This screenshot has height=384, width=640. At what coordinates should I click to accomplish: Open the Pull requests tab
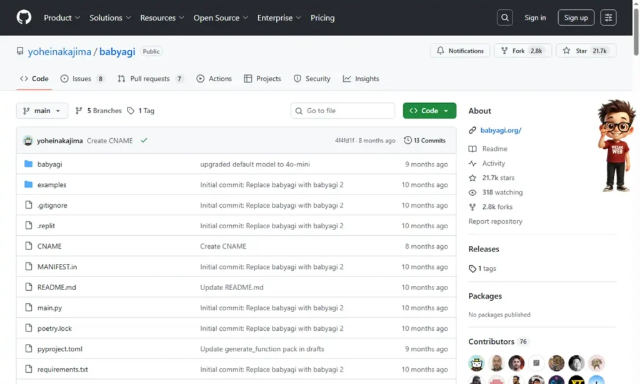click(151, 78)
